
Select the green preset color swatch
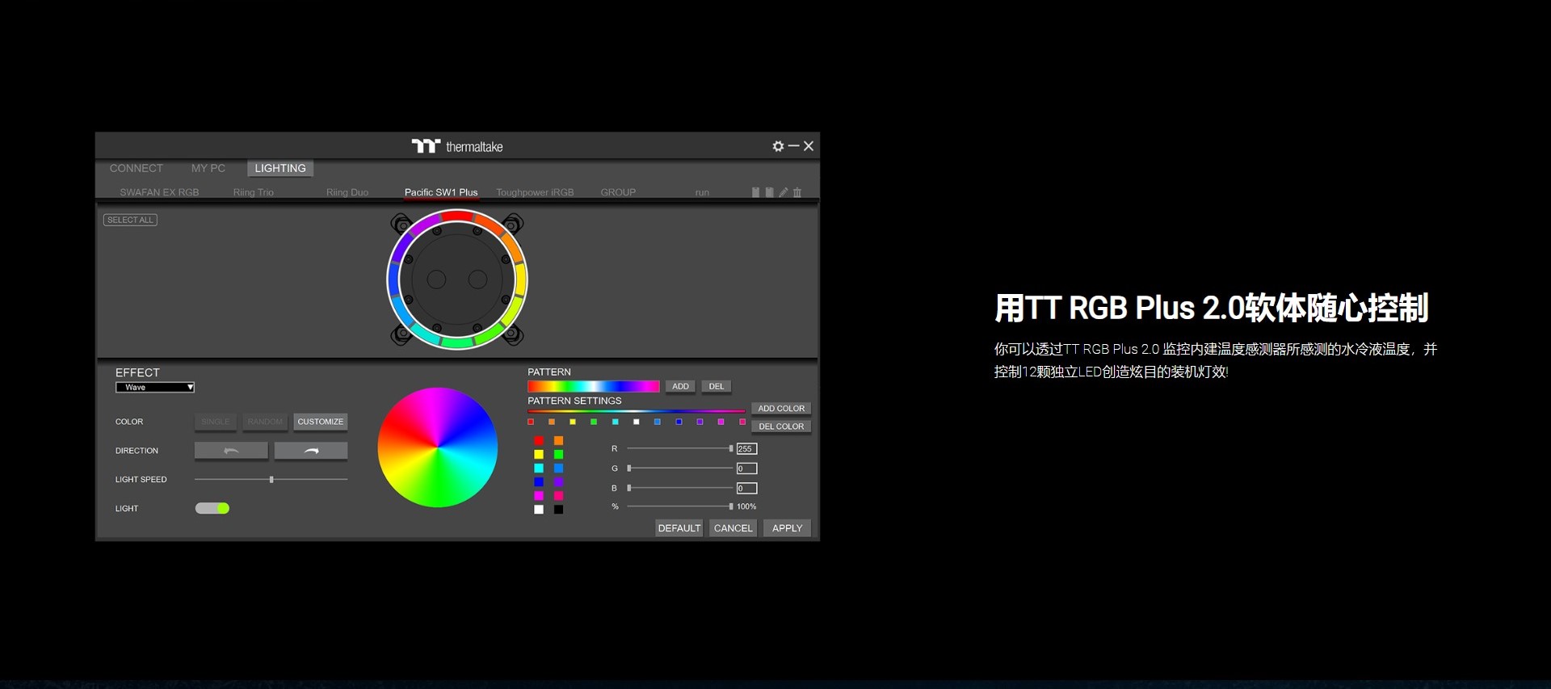(558, 455)
